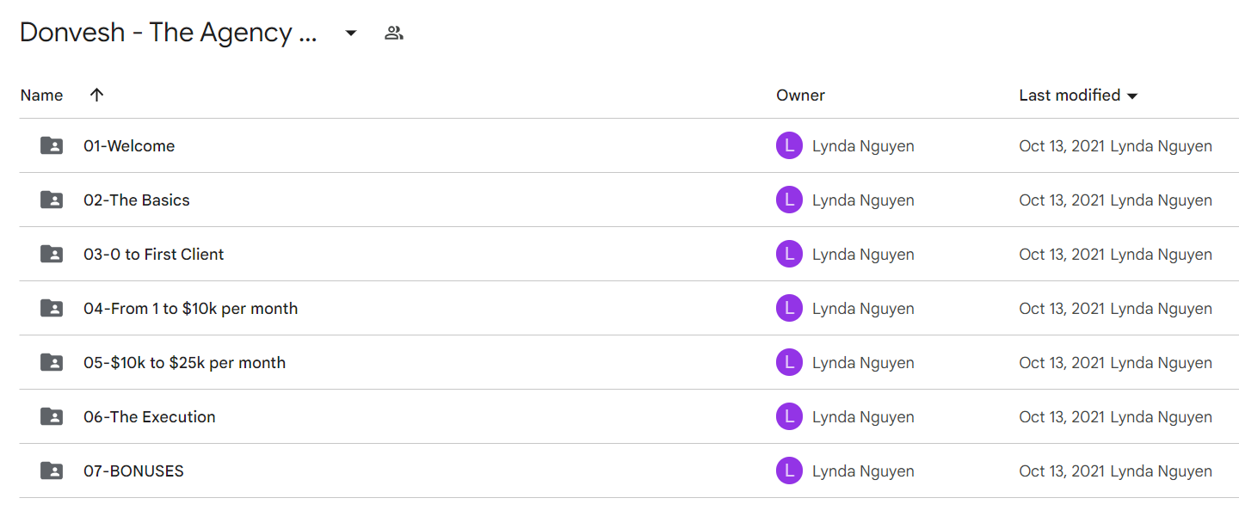Click the 06-The Execution folder icon
Image resolution: width=1239 pixels, height=529 pixels.
52,417
